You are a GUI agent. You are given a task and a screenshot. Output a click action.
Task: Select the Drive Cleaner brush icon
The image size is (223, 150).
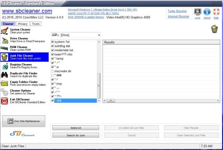click(5, 40)
